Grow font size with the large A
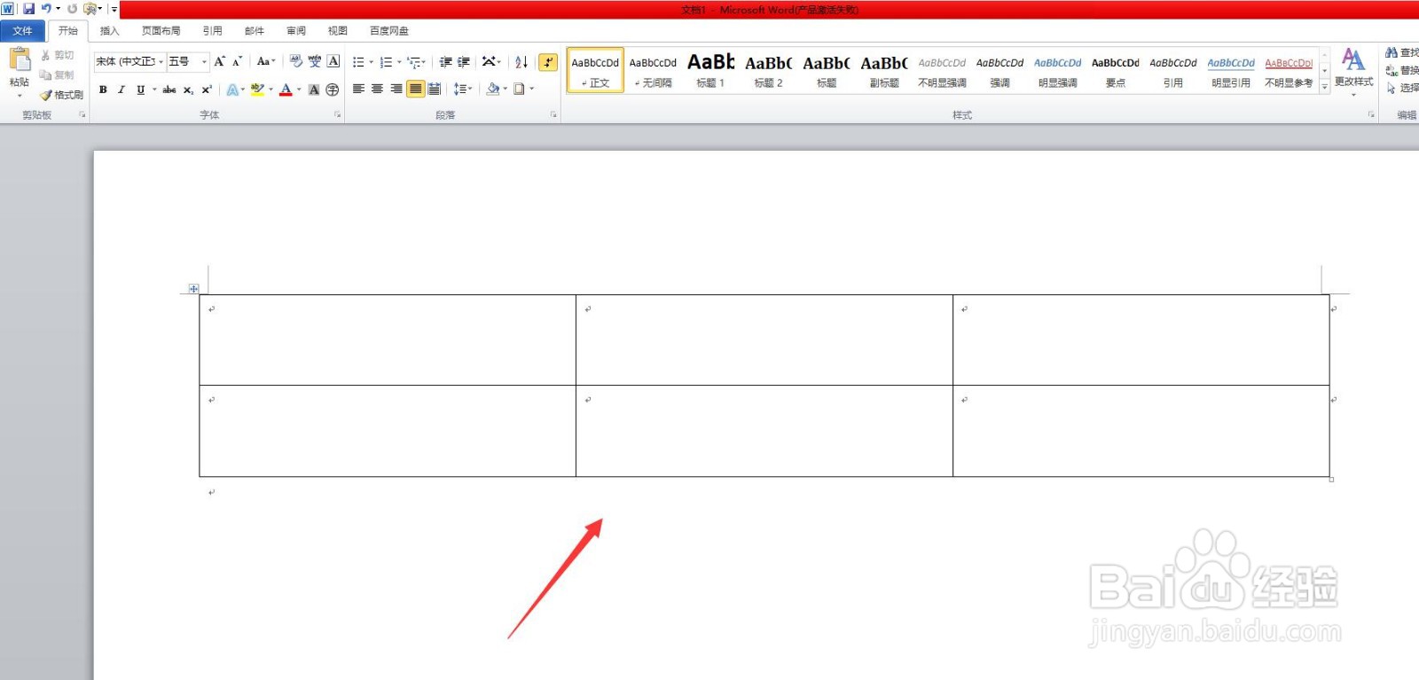 [x=220, y=61]
